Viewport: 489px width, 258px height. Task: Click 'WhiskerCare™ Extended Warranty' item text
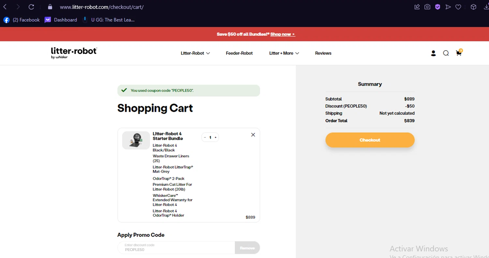tap(173, 200)
